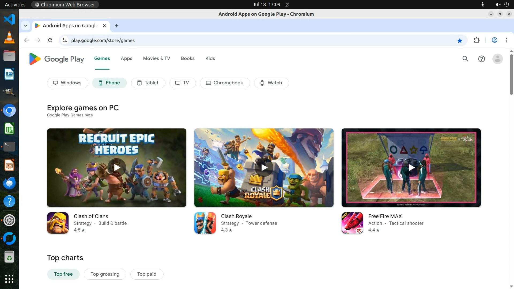Switch to the Apps tab
514x289 pixels.
tap(126, 58)
